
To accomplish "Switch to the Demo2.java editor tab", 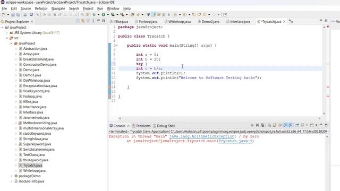I will 209,21.
